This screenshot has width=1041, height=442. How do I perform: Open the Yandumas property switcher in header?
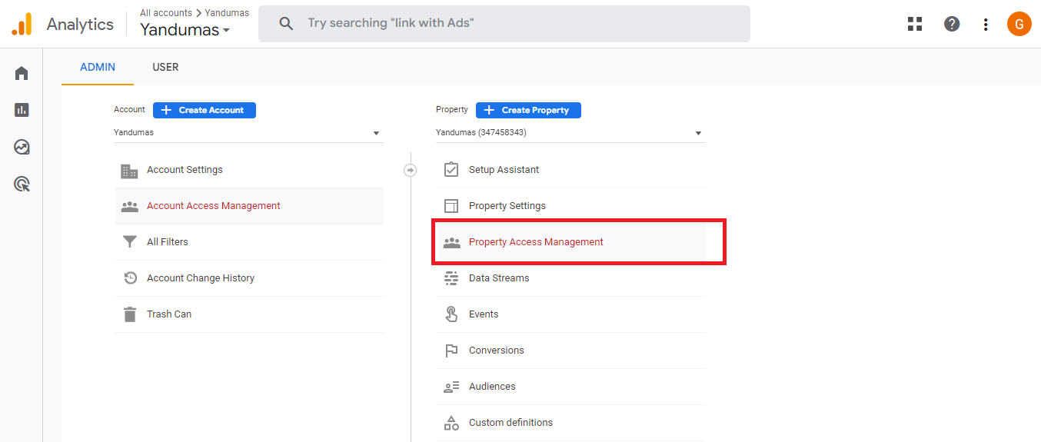pyautogui.click(x=185, y=31)
